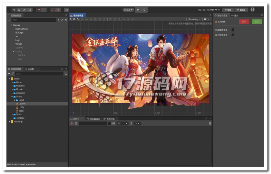Click the console filter text field
Screen dimensions: 271x174
point(93,124)
